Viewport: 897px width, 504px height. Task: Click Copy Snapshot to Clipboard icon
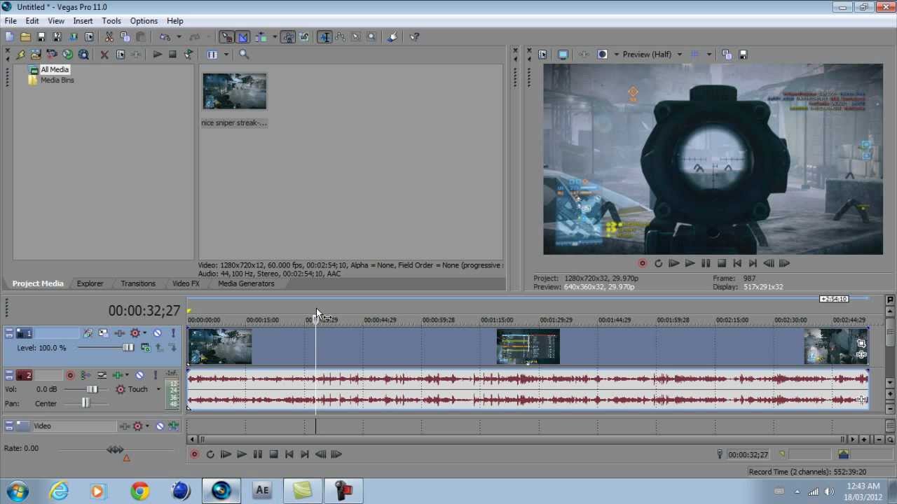[726, 54]
